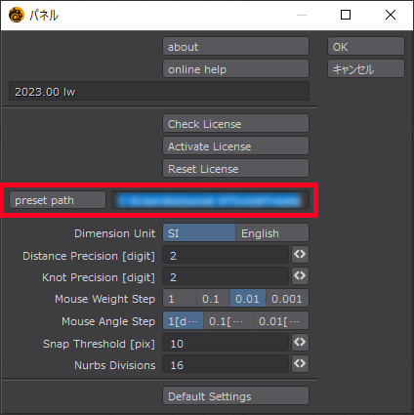Choose 0.1 degree Mouse Angle Step
The height and width of the screenshot is (415, 414).
228,321
